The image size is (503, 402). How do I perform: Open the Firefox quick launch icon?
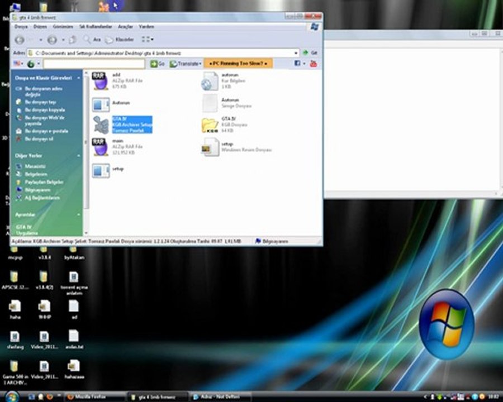[x=50, y=396]
